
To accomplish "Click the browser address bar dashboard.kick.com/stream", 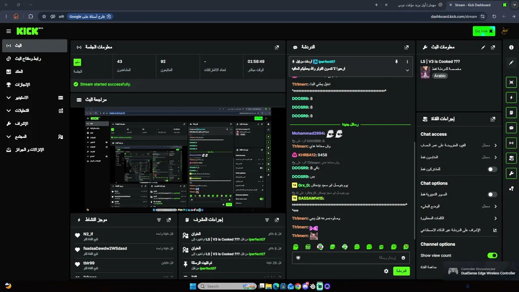I will point(454,17).
